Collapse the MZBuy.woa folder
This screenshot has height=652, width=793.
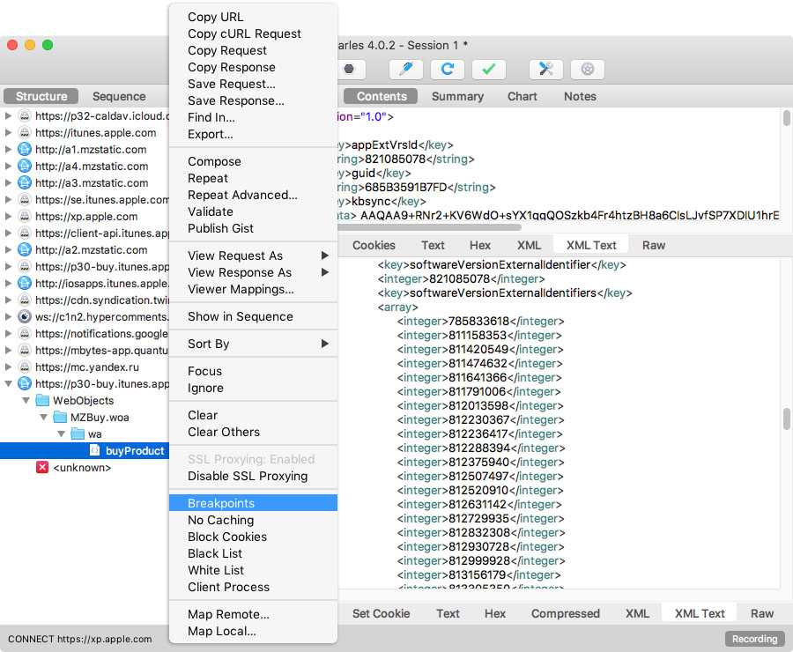pos(43,418)
